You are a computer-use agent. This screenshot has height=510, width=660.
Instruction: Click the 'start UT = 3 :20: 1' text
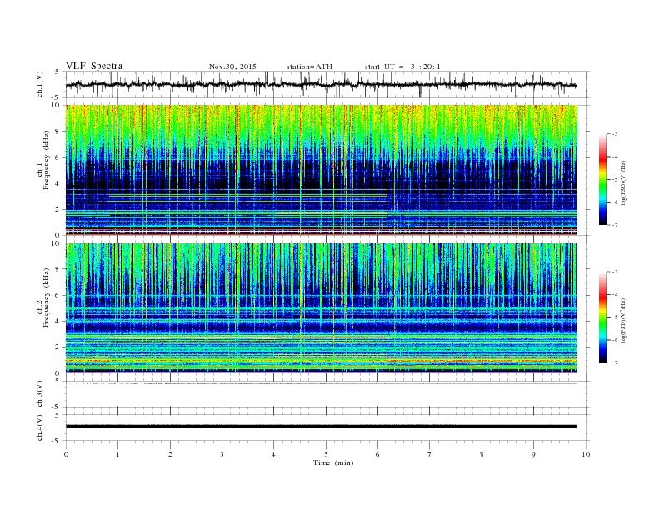(402, 67)
